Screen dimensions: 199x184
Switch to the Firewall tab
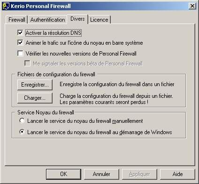click(x=16, y=20)
